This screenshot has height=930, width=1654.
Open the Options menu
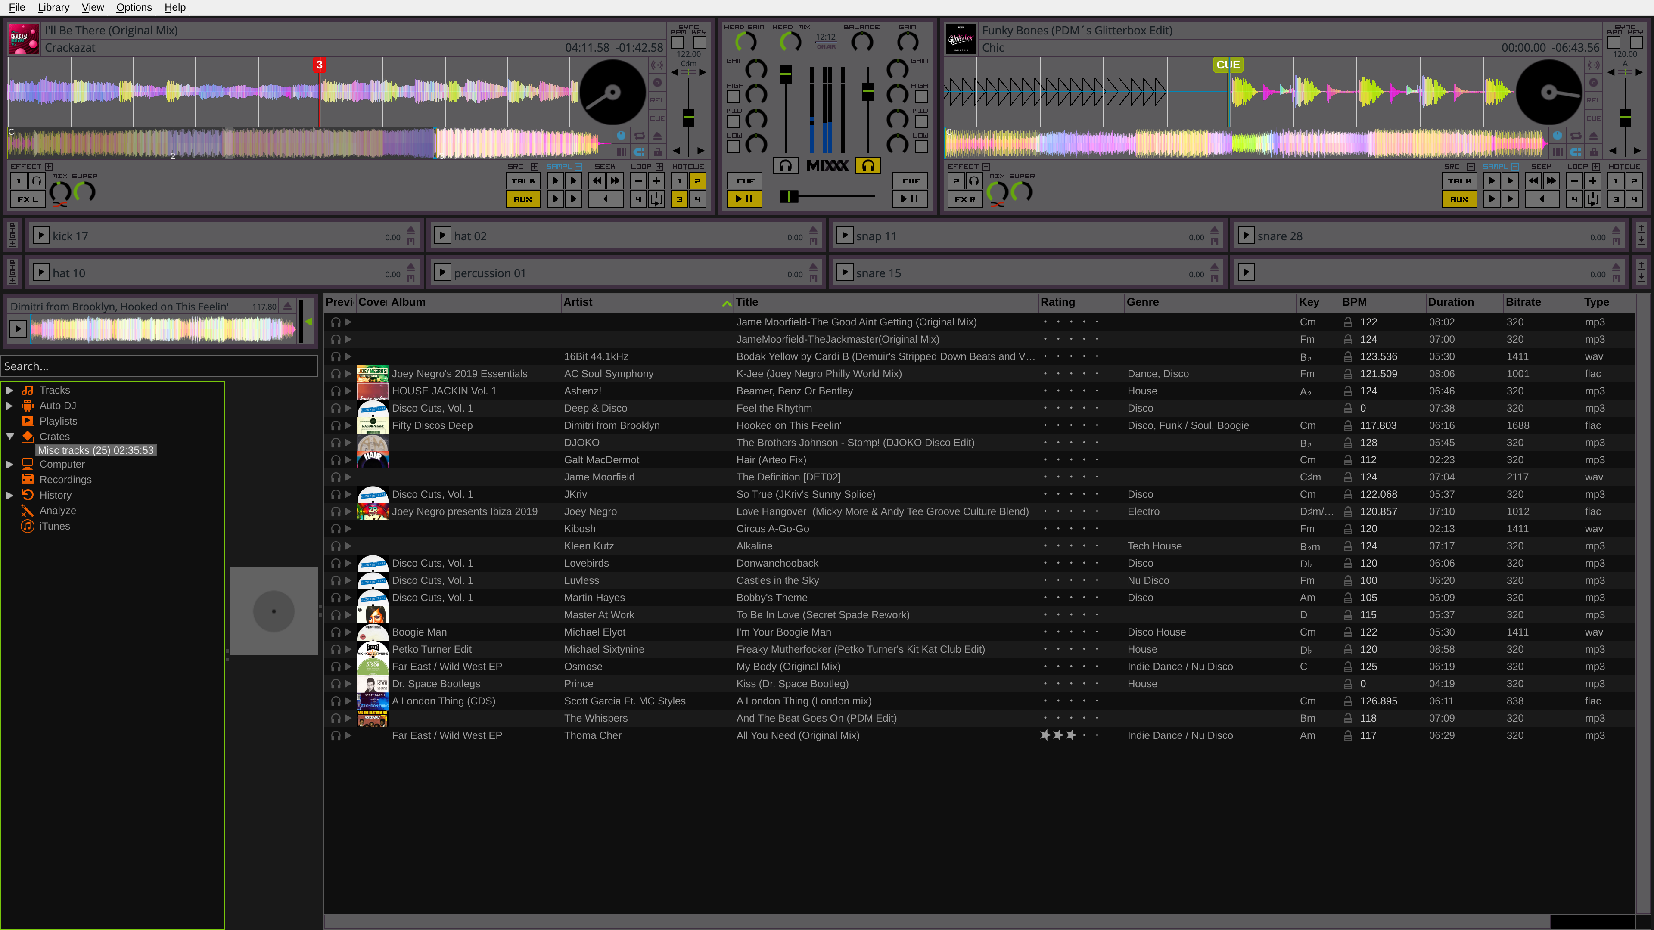point(134,7)
